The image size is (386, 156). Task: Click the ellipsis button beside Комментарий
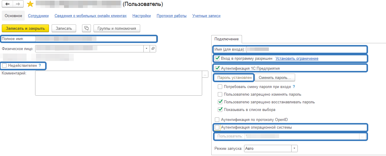pyautogui.click(x=205, y=74)
